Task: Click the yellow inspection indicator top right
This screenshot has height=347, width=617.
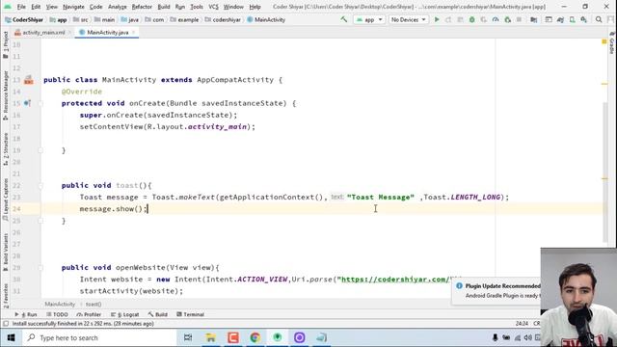Action: coord(604,41)
